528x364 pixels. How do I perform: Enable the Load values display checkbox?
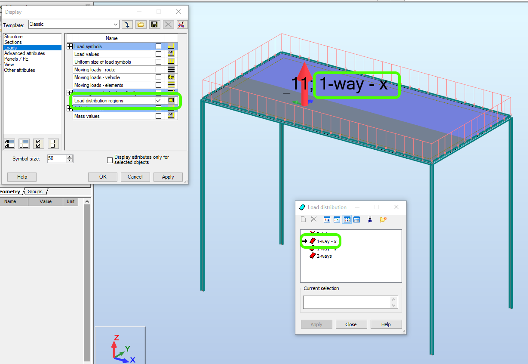tap(158, 53)
